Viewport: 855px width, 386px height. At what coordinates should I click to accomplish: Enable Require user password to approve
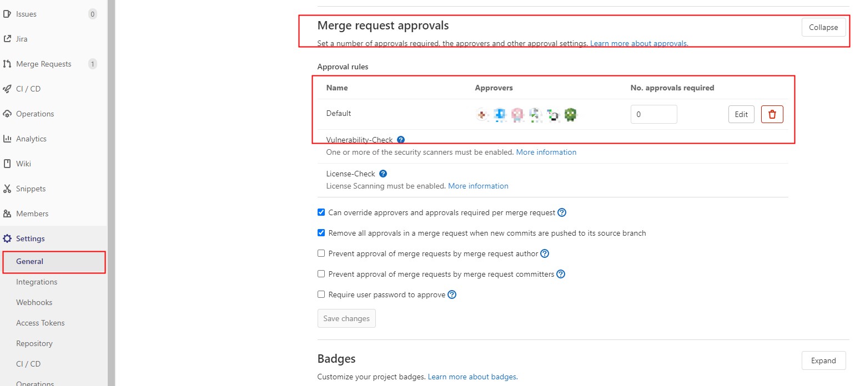tap(321, 294)
